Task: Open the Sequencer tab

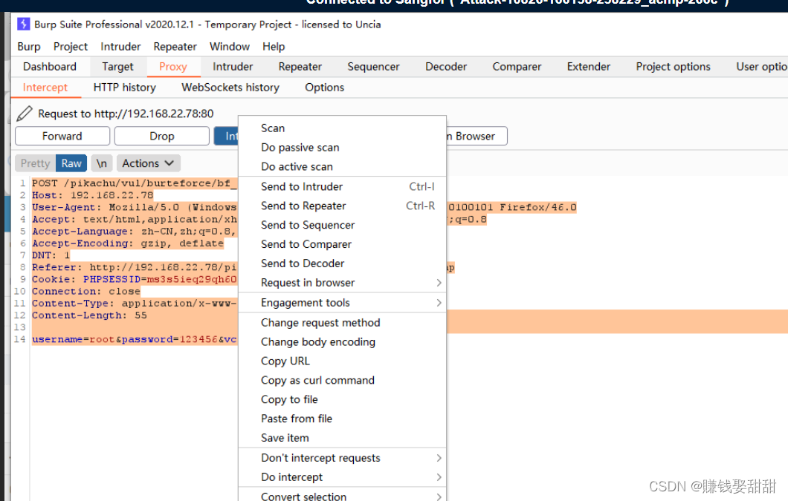Action: click(373, 67)
